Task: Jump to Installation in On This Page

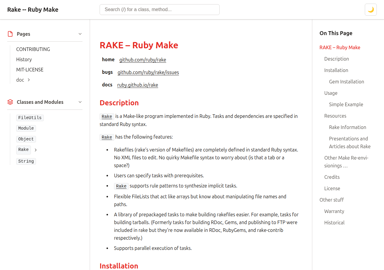Action: [x=336, y=70]
